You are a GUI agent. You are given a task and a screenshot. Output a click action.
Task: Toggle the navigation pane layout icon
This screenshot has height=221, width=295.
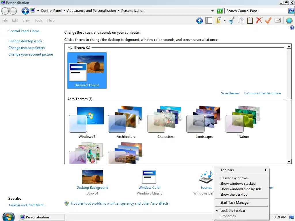(209, 20)
